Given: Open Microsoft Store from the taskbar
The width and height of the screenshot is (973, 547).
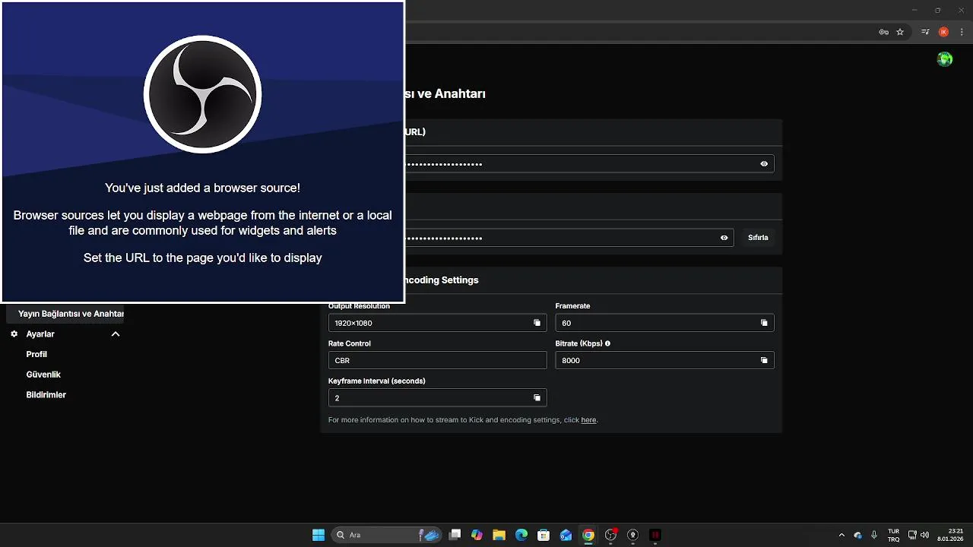Looking at the screenshot, I should point(544,535).
